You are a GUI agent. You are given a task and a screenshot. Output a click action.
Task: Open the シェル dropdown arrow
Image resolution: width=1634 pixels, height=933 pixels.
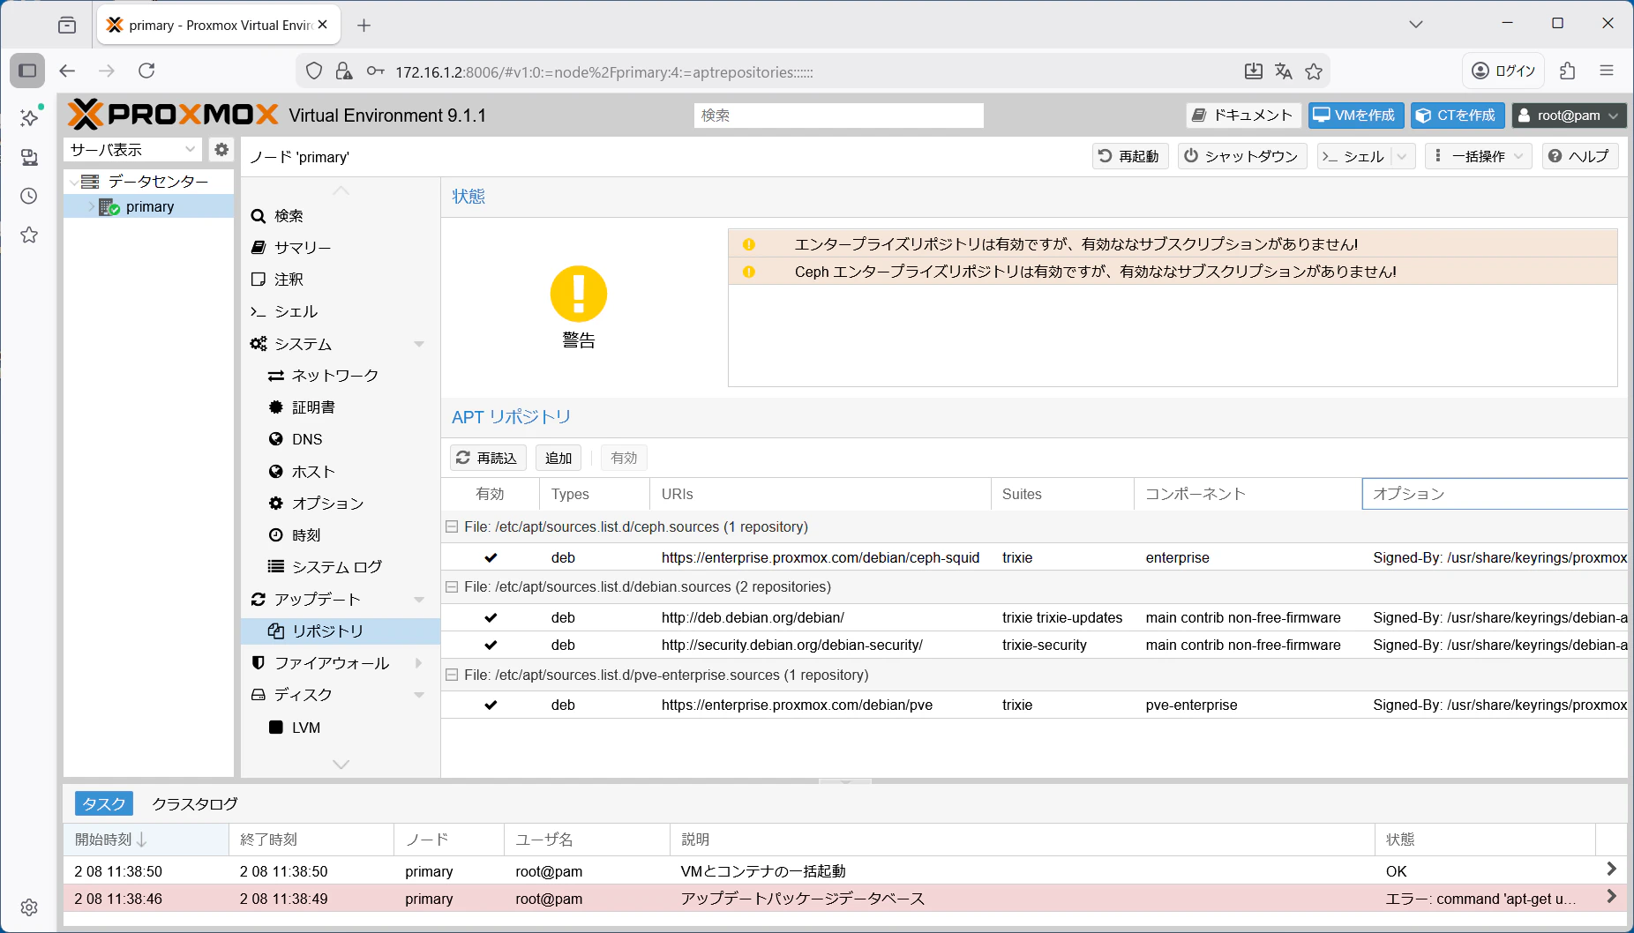point(1402,156)
